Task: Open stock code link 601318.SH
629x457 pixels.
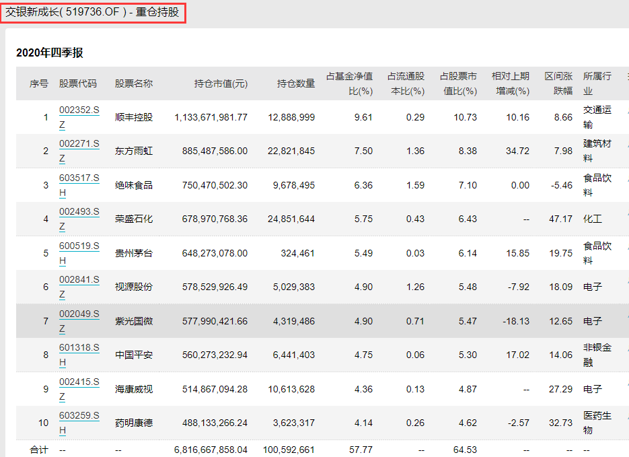Action: [79, 355]
